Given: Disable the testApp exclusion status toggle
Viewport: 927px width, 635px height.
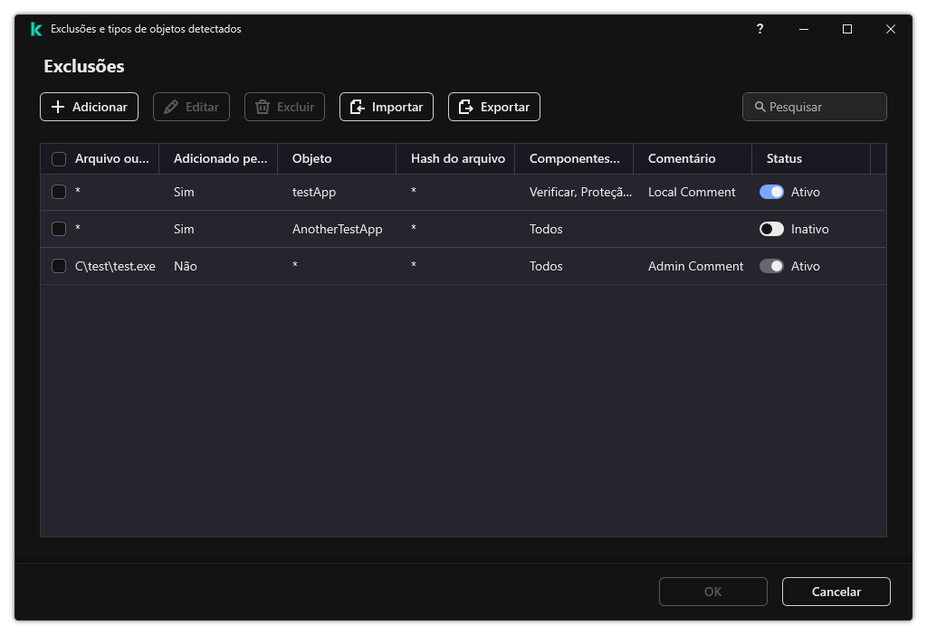Looking at the screenshot, I should (771, 192).
